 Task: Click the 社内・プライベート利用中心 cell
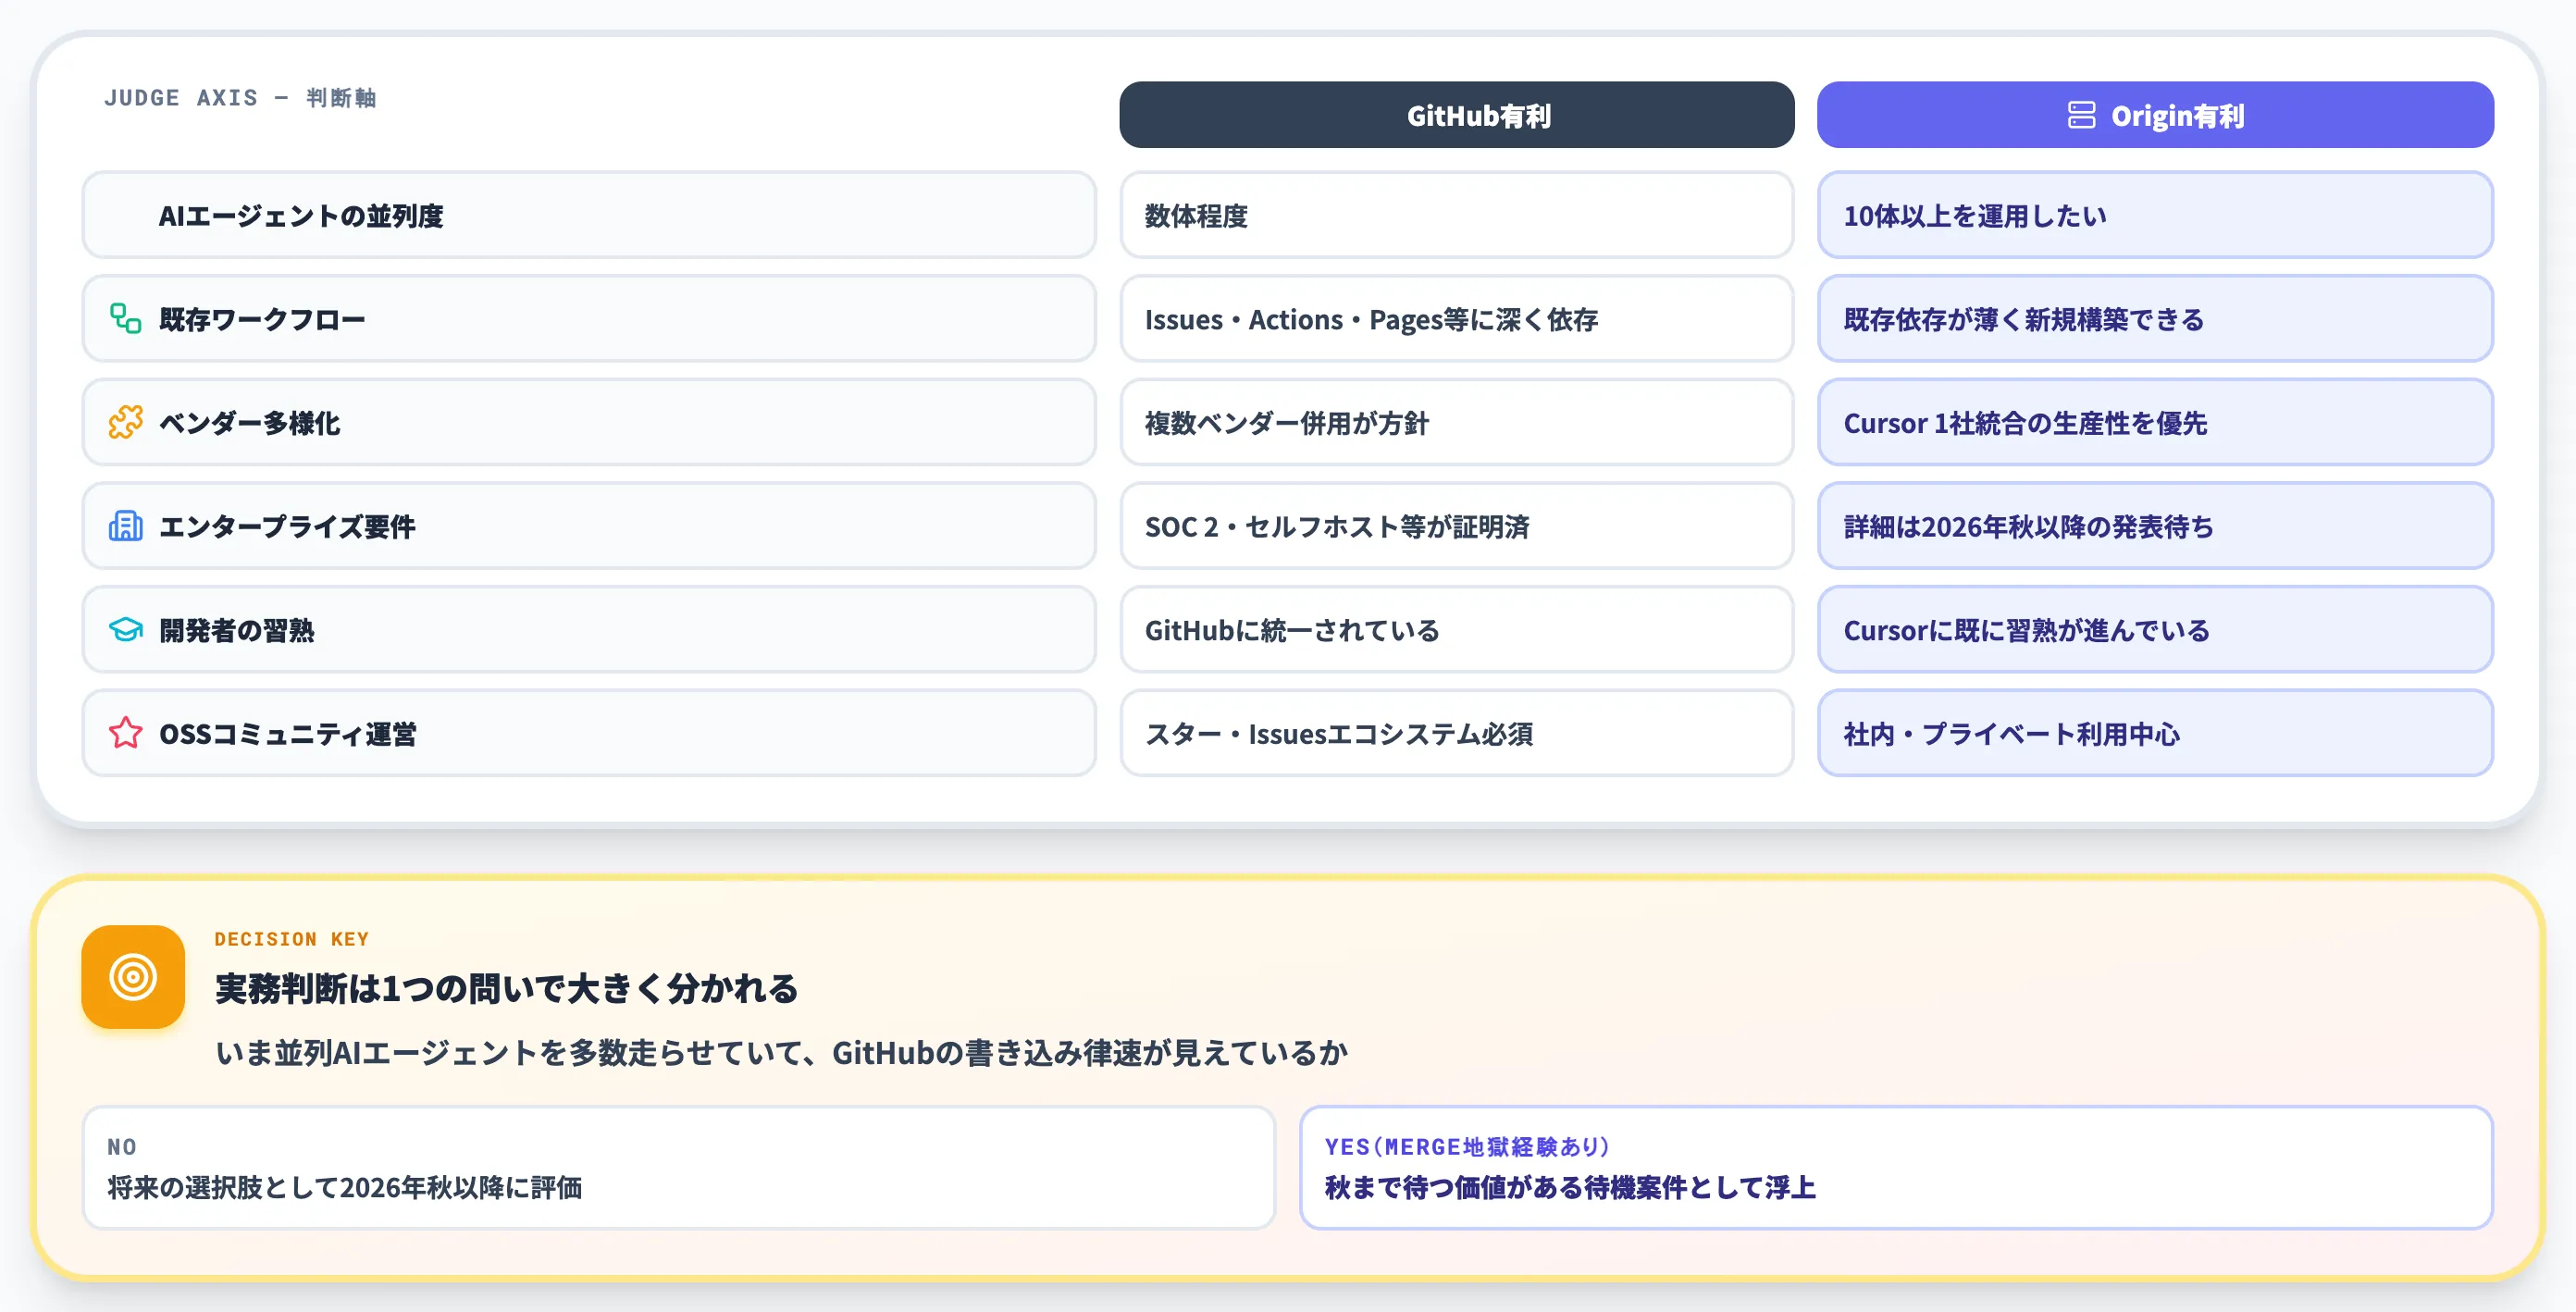click(2155, 733)
